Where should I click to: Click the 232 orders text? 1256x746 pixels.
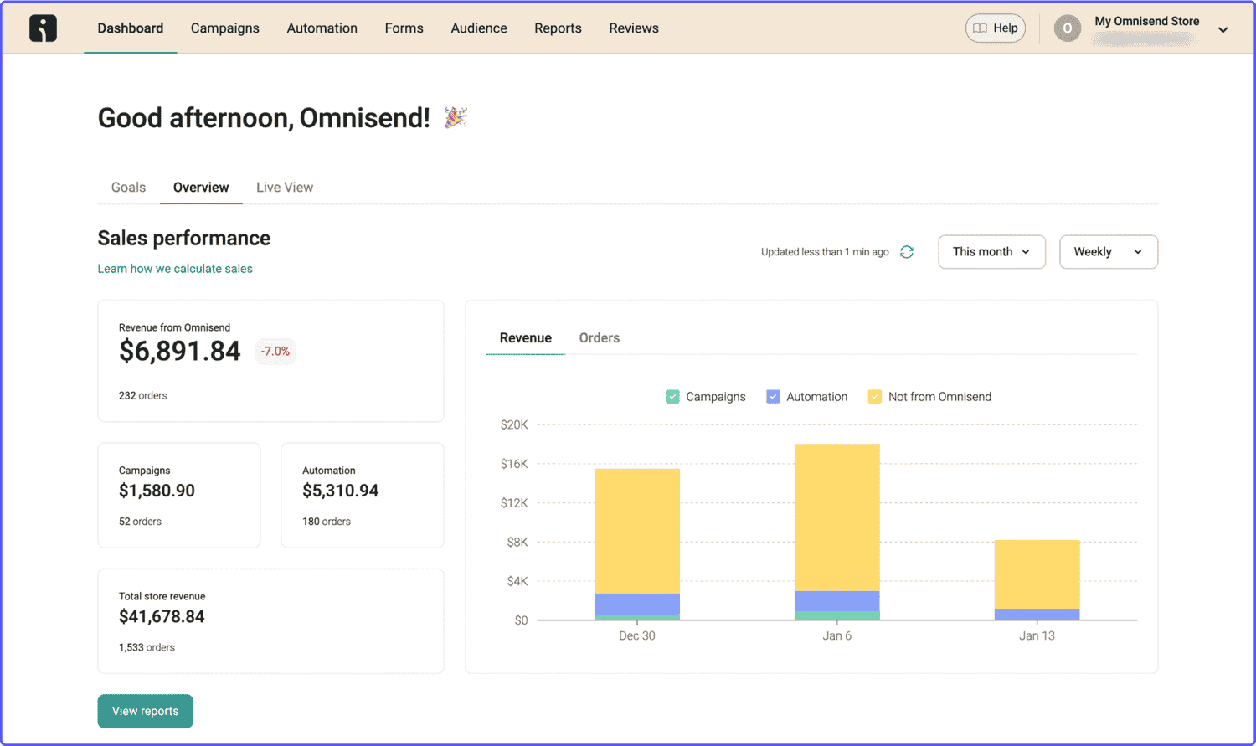pos(143,395)
